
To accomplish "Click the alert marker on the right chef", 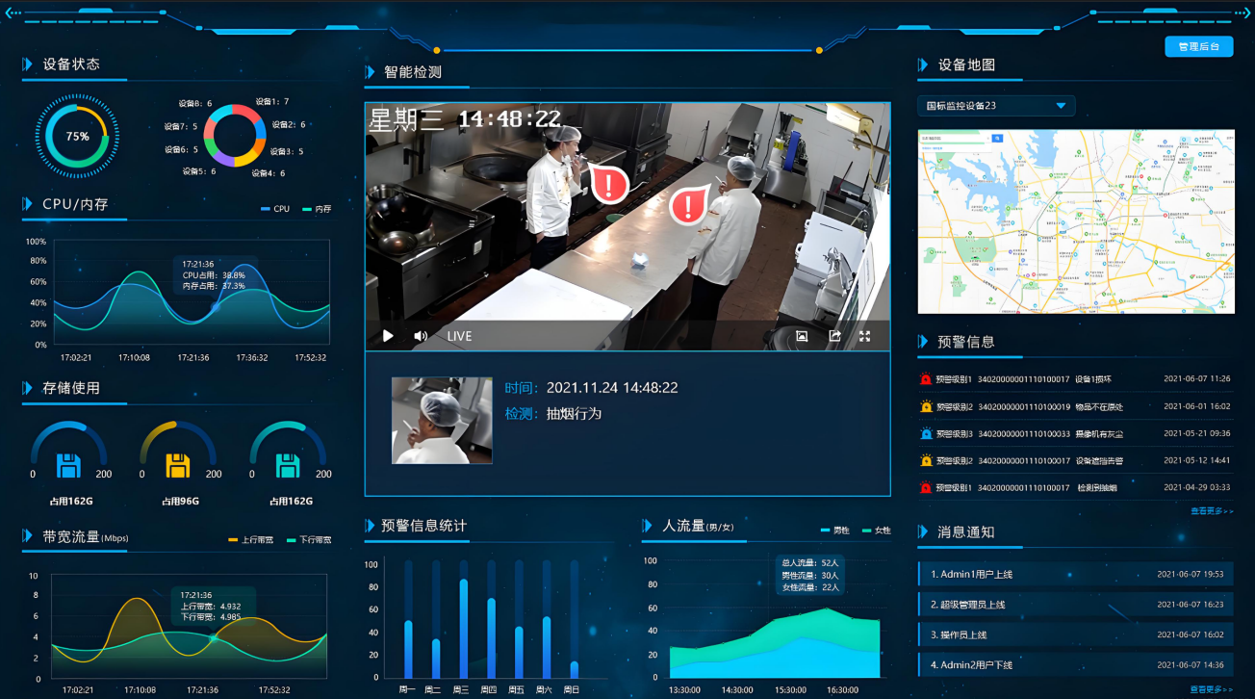I will point(688,204).
